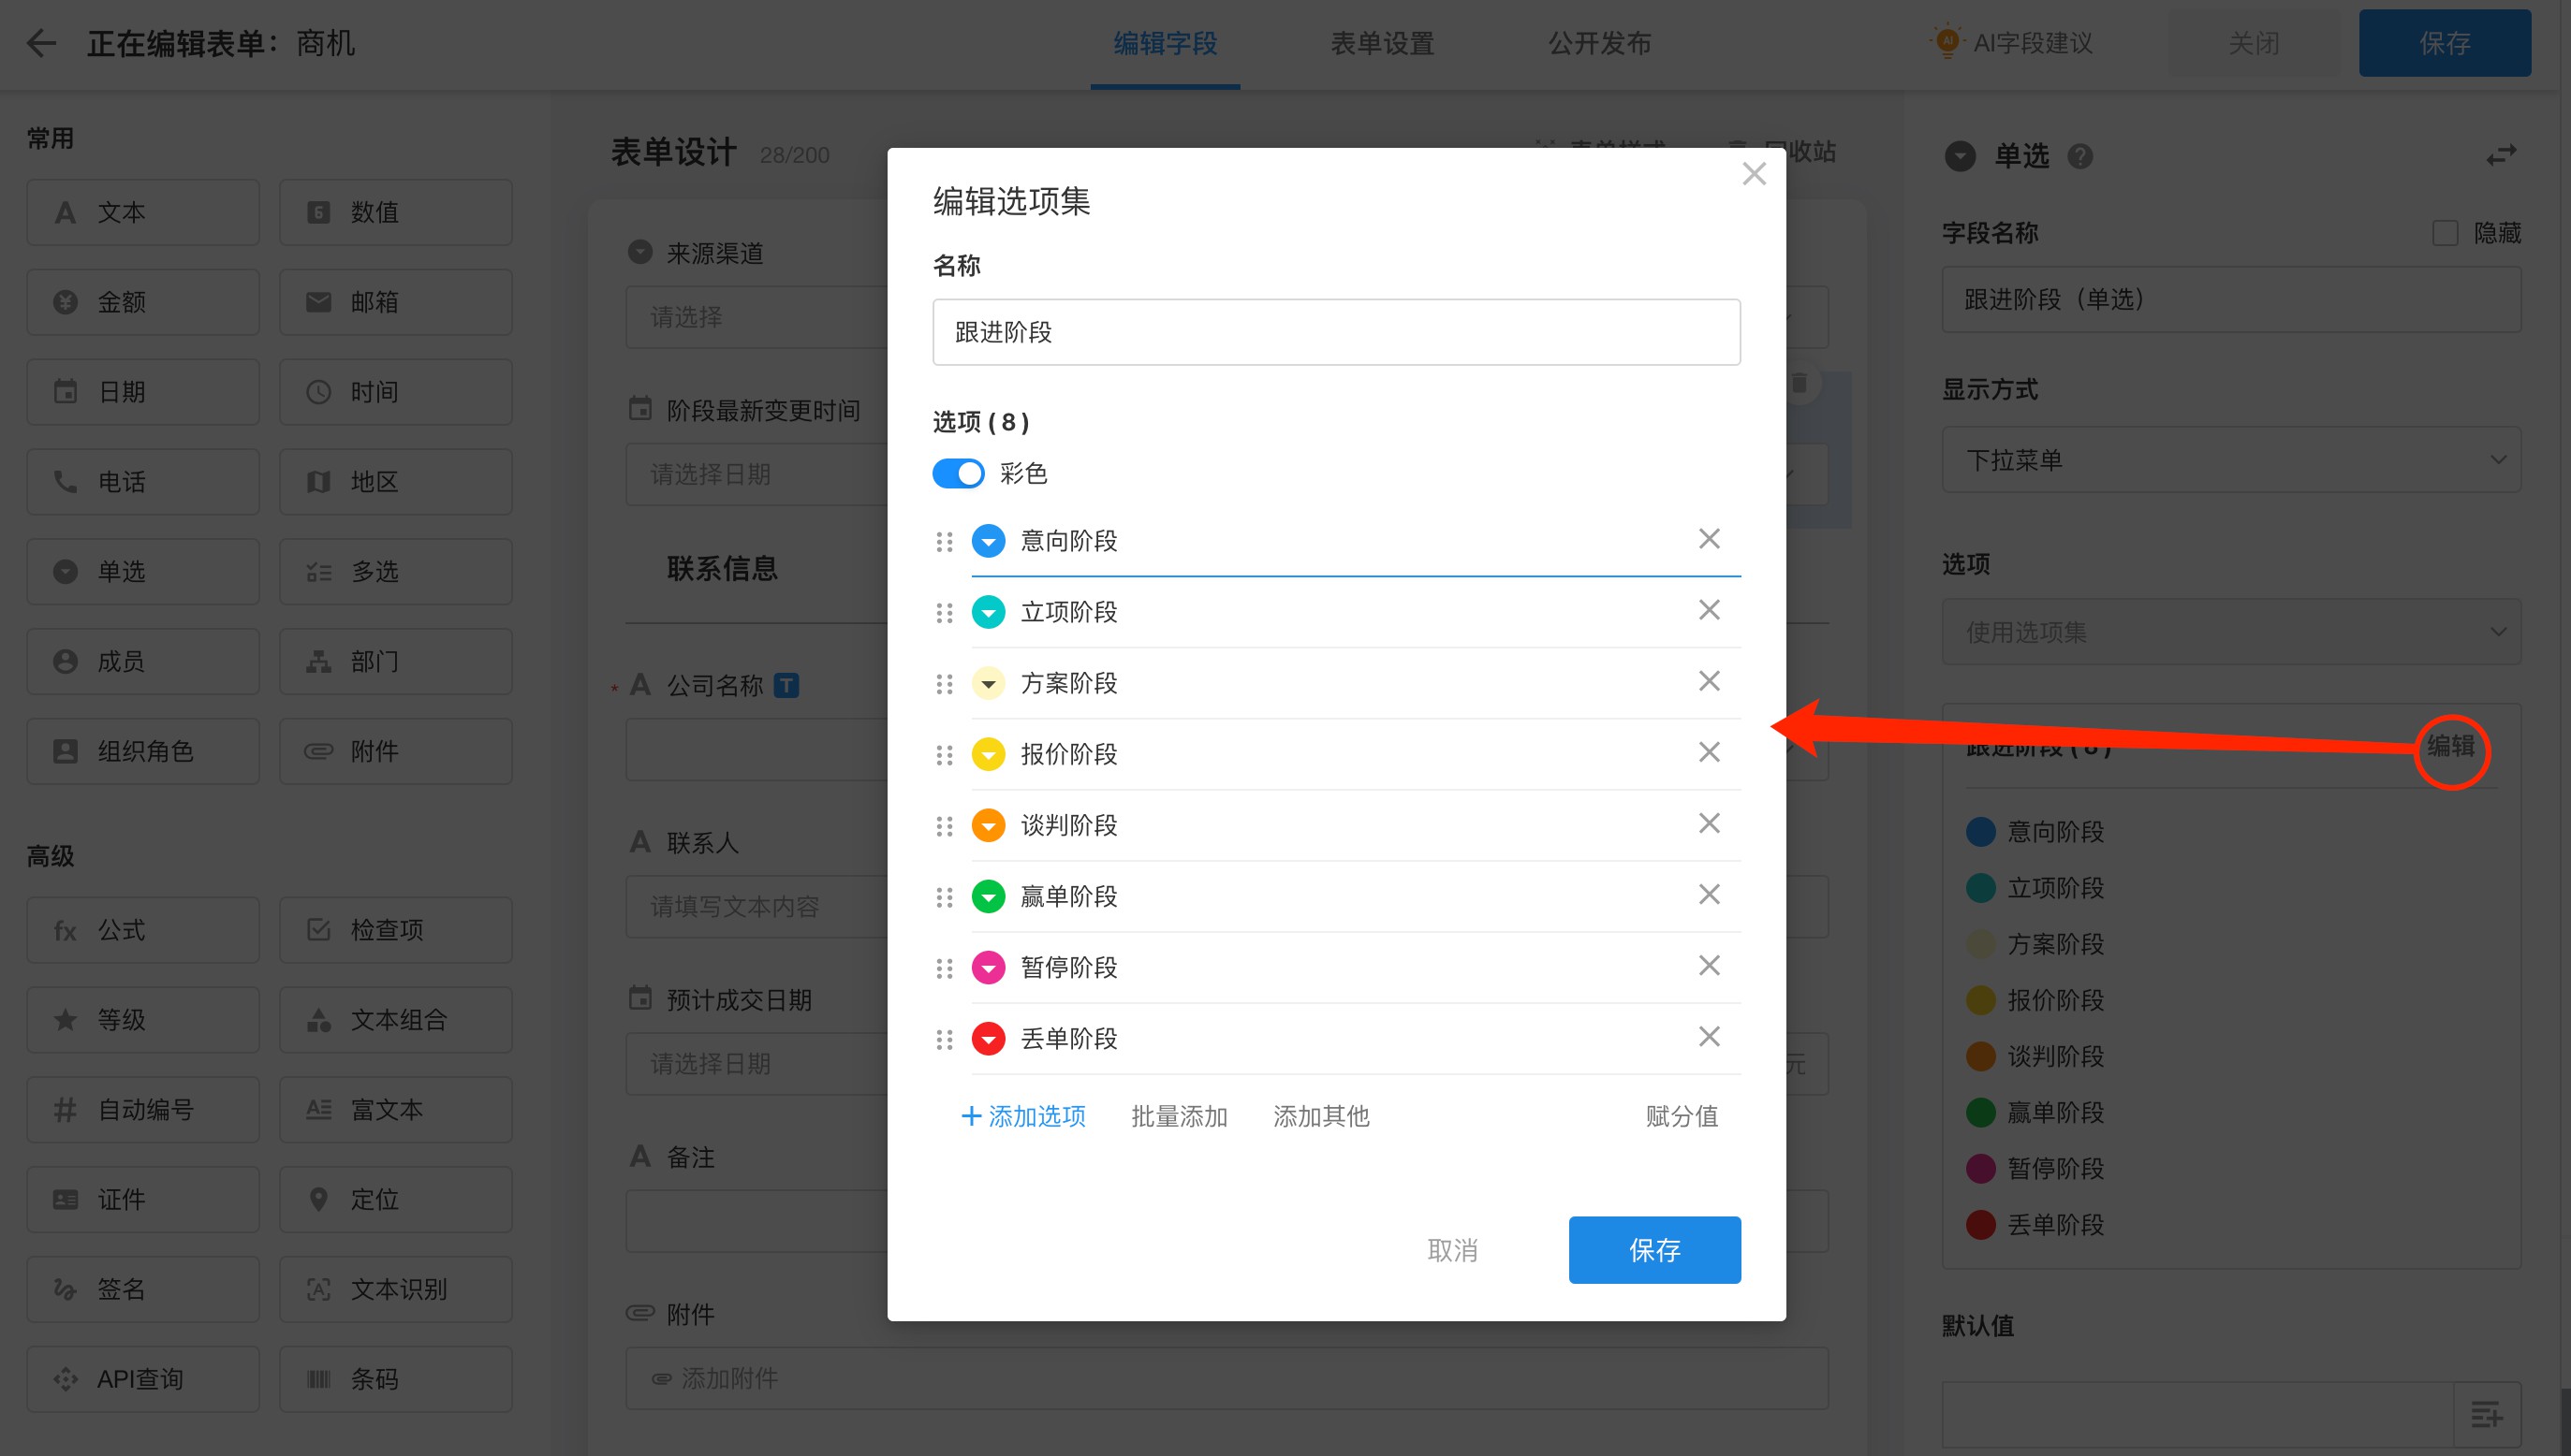This screenshot has width=2571, height=1456.
Task: Open color picker for 意向阶段 blue swatch
Action: pos(989,541)
